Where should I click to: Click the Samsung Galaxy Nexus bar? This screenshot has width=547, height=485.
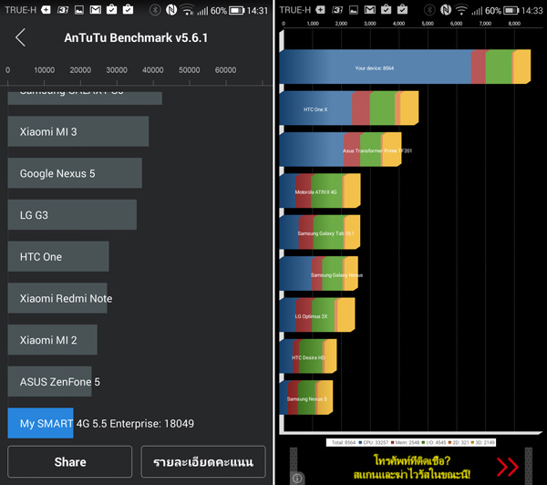coord(318,273)
